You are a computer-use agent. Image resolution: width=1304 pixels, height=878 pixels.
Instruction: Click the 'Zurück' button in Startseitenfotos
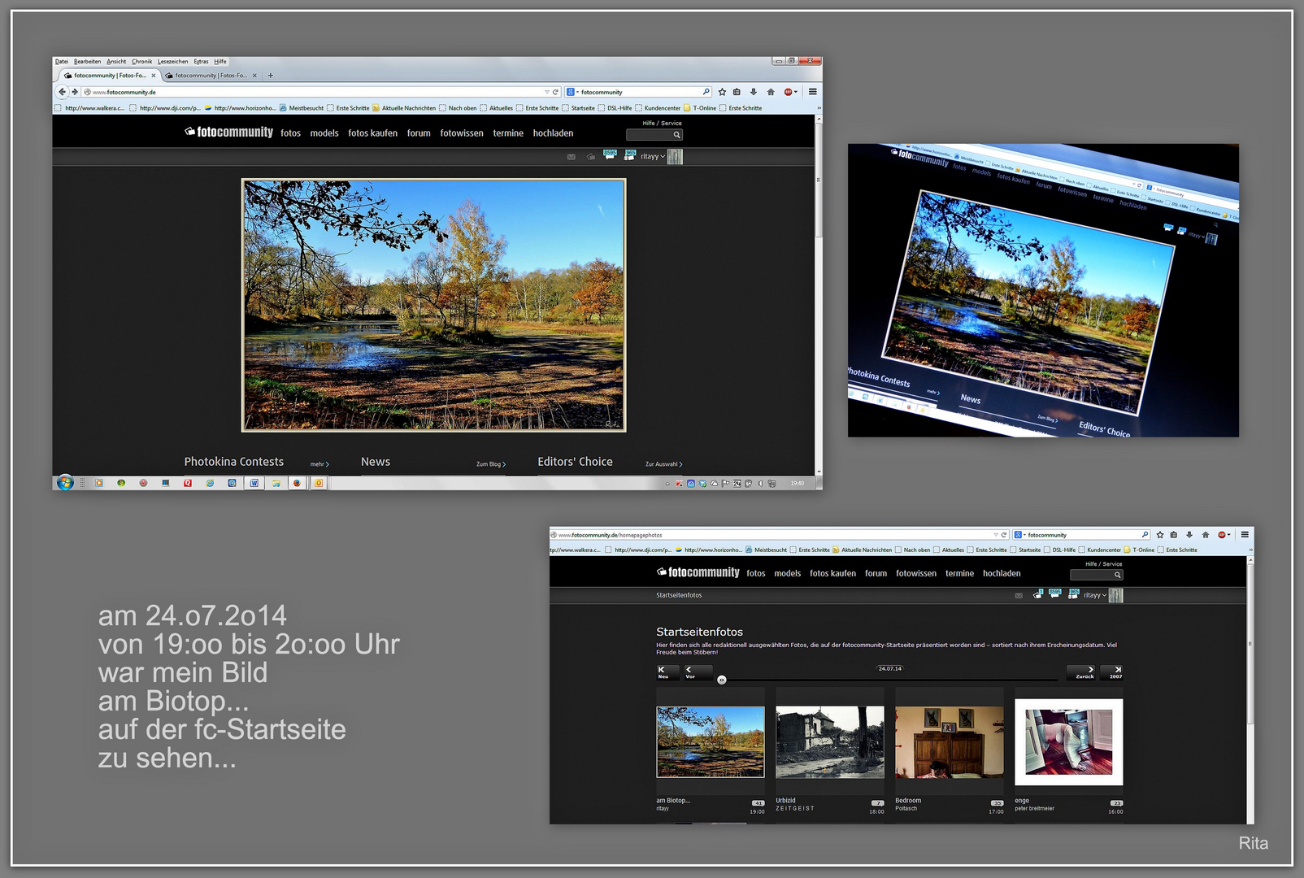click(x=1082, y=672)
